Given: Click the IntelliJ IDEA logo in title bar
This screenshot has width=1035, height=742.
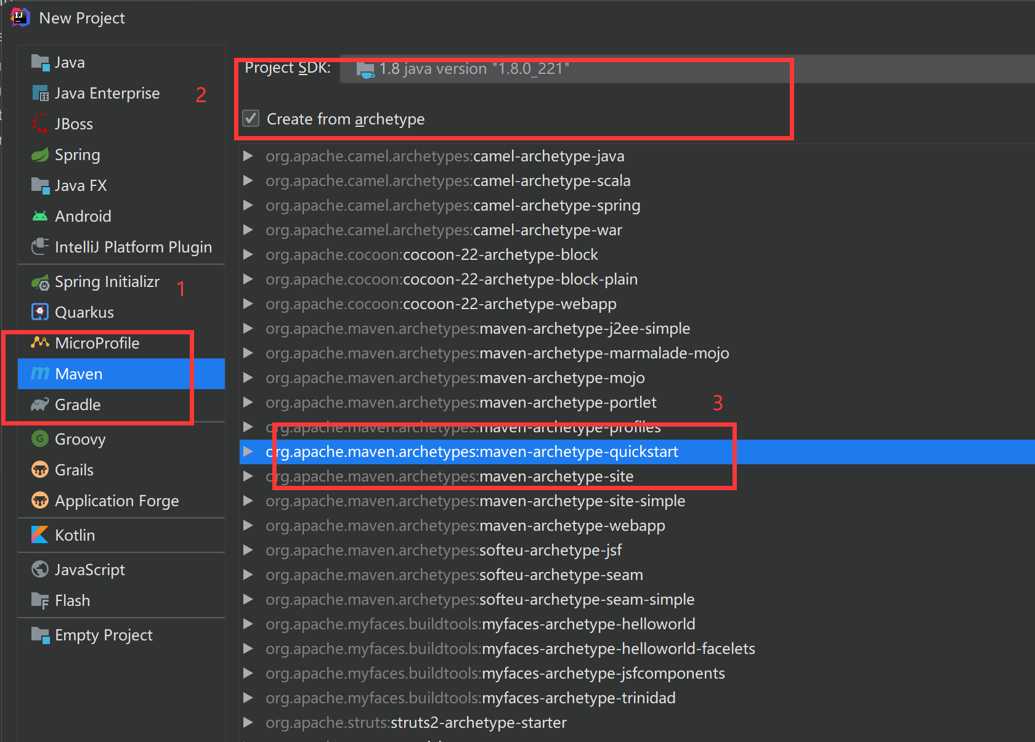Looking at the screenshot, I should [20, 17].
